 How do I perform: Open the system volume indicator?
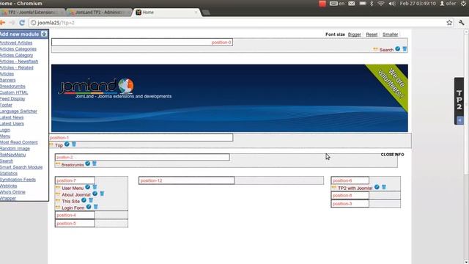point(392,4)
